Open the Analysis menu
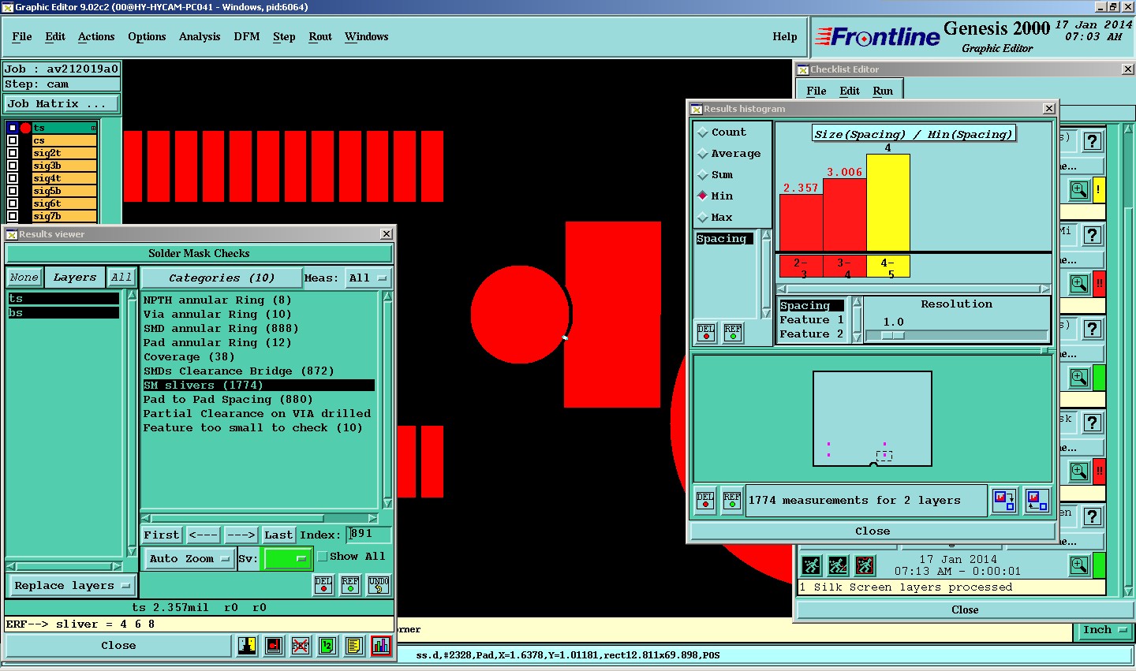 click(x=200, y=36)
